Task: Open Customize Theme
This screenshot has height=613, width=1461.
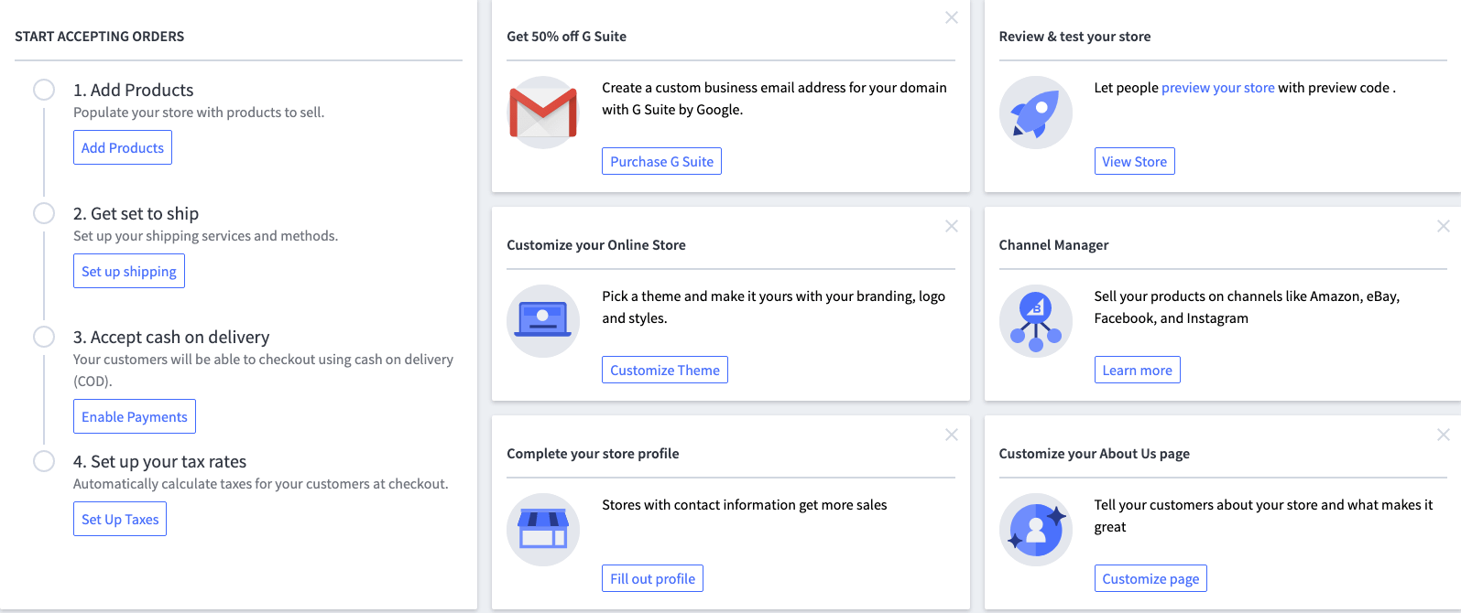Action: 665,370
